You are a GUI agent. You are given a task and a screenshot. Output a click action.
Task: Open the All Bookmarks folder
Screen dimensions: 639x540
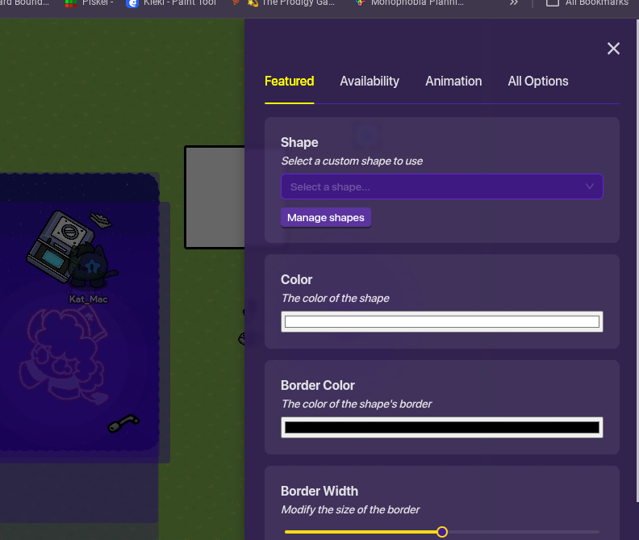point(589,2)
